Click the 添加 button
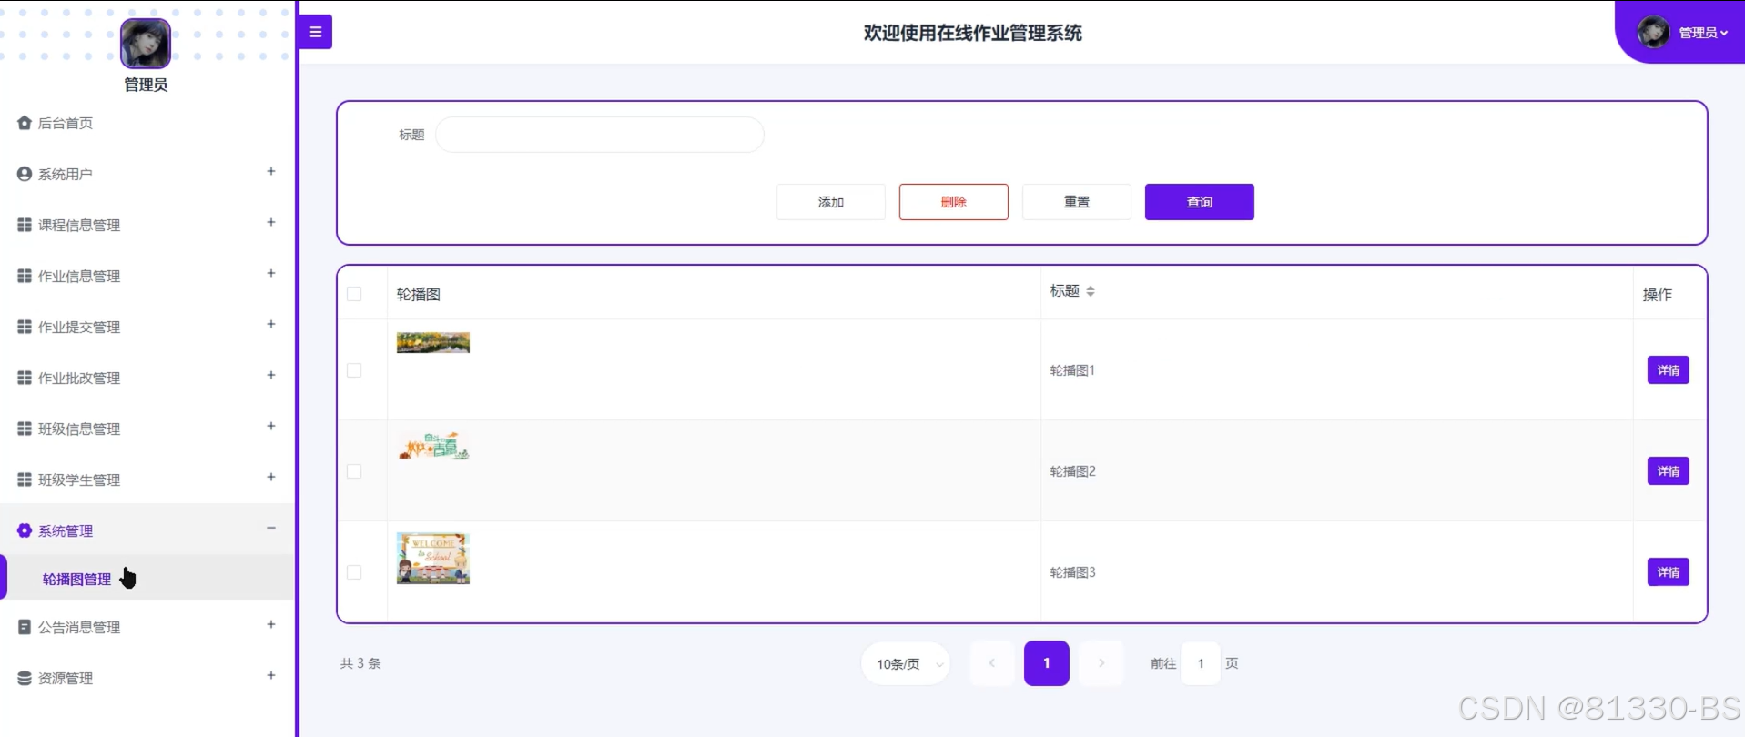Screen dimensions: 1745x737 pyautogui.click(x=830, y=202)
